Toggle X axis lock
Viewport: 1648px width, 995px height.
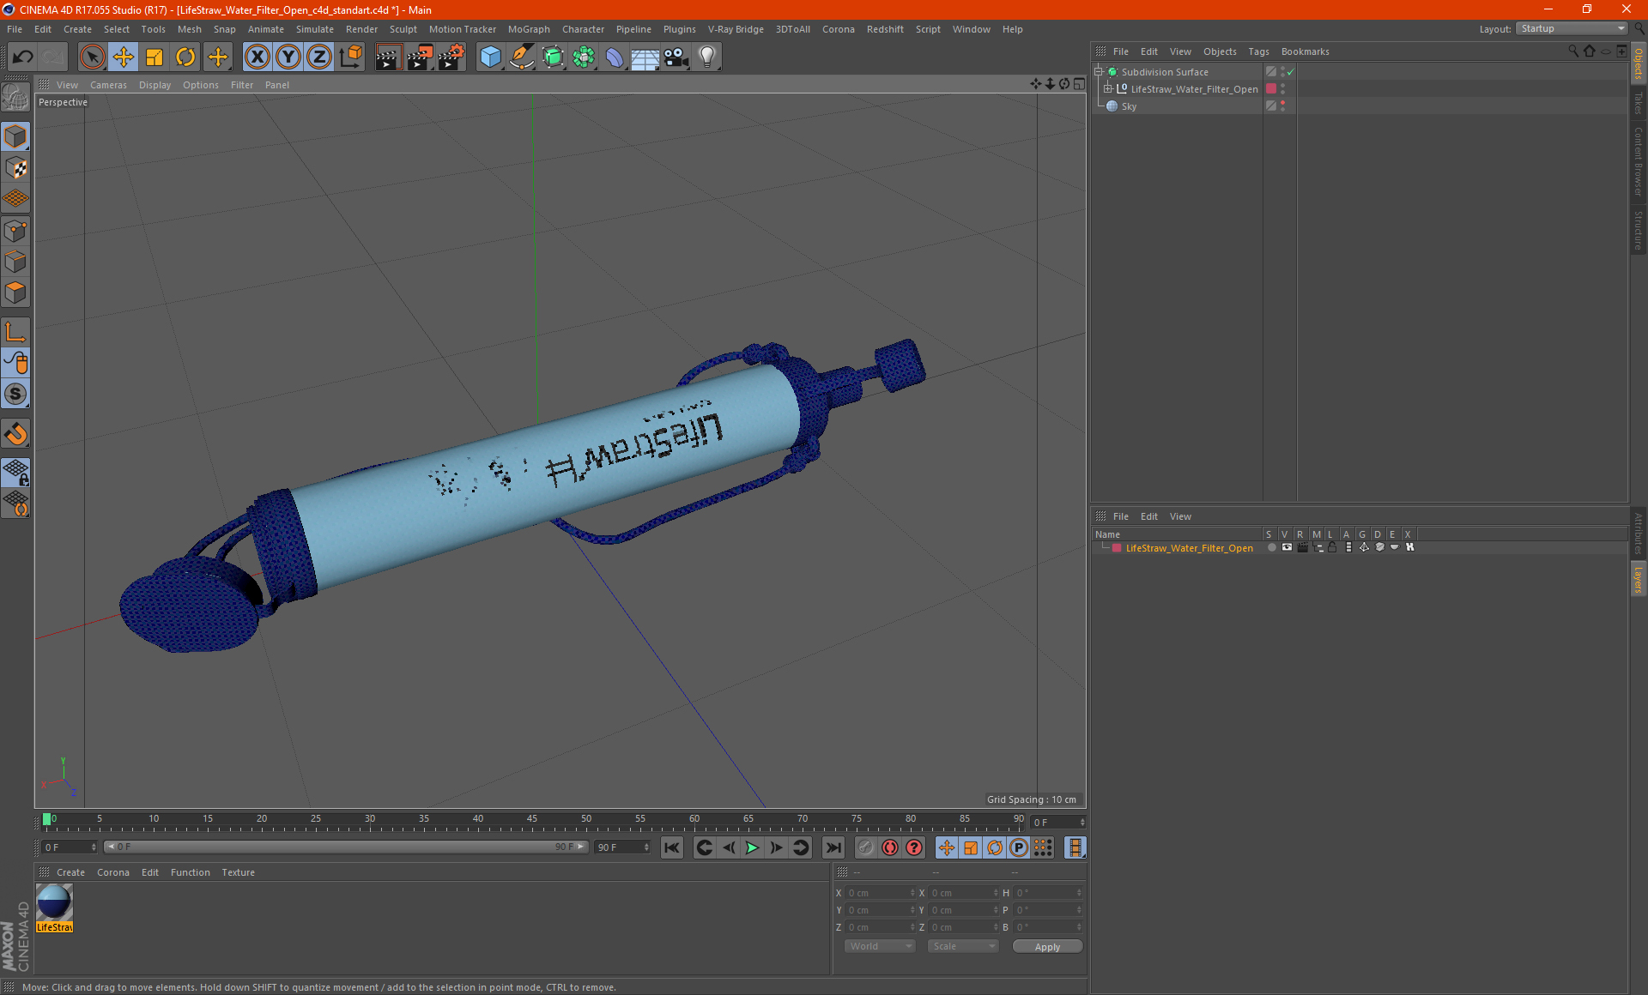click(x=257, y=57)
